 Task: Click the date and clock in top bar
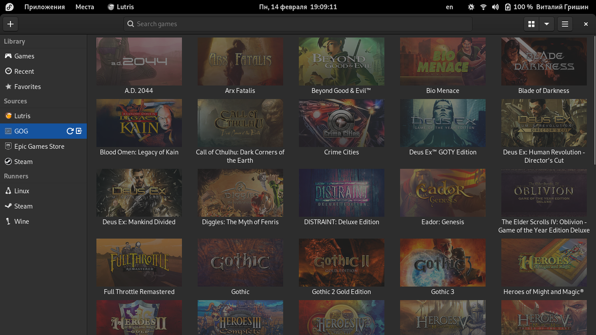pyautogui.click(x=298, y=7)
